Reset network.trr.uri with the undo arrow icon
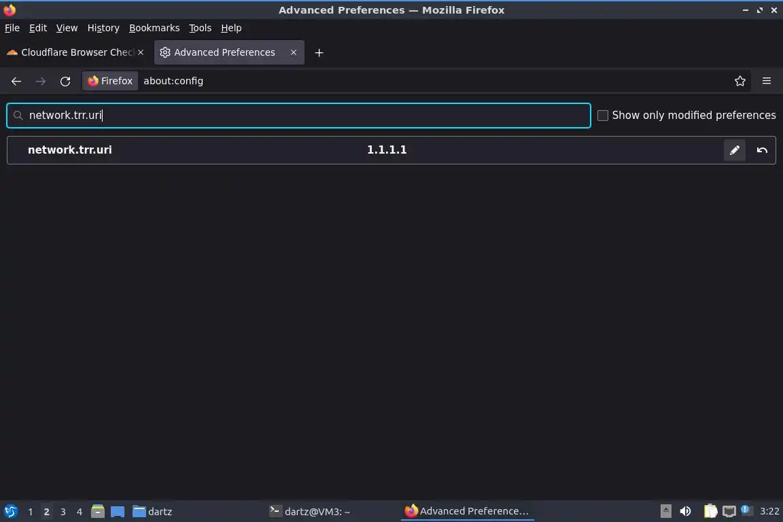The width and height of the screenshot is (783, 522). click(761, 150)
